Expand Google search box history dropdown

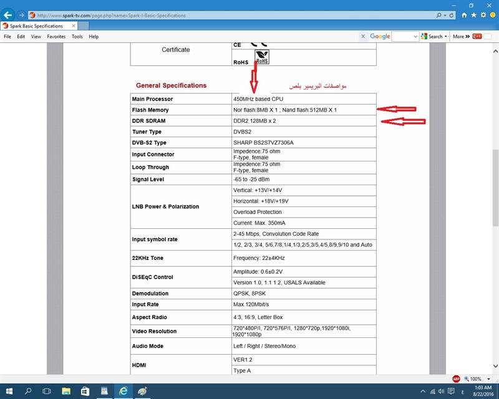click(x=415, y=37)
